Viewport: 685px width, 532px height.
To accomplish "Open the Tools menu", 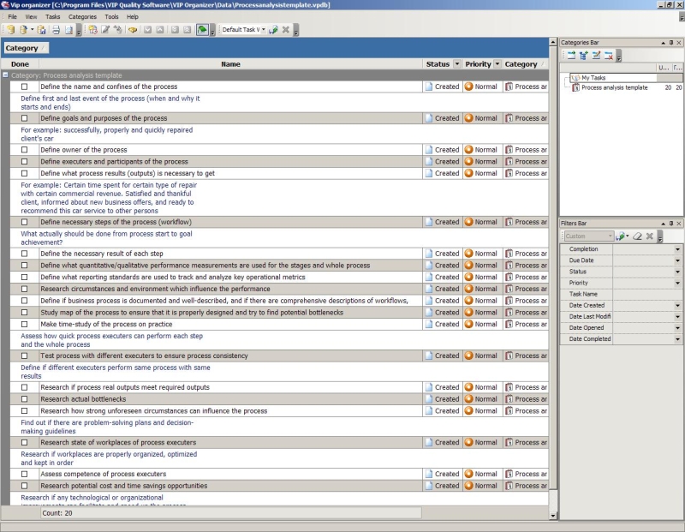I will point(111,16).
